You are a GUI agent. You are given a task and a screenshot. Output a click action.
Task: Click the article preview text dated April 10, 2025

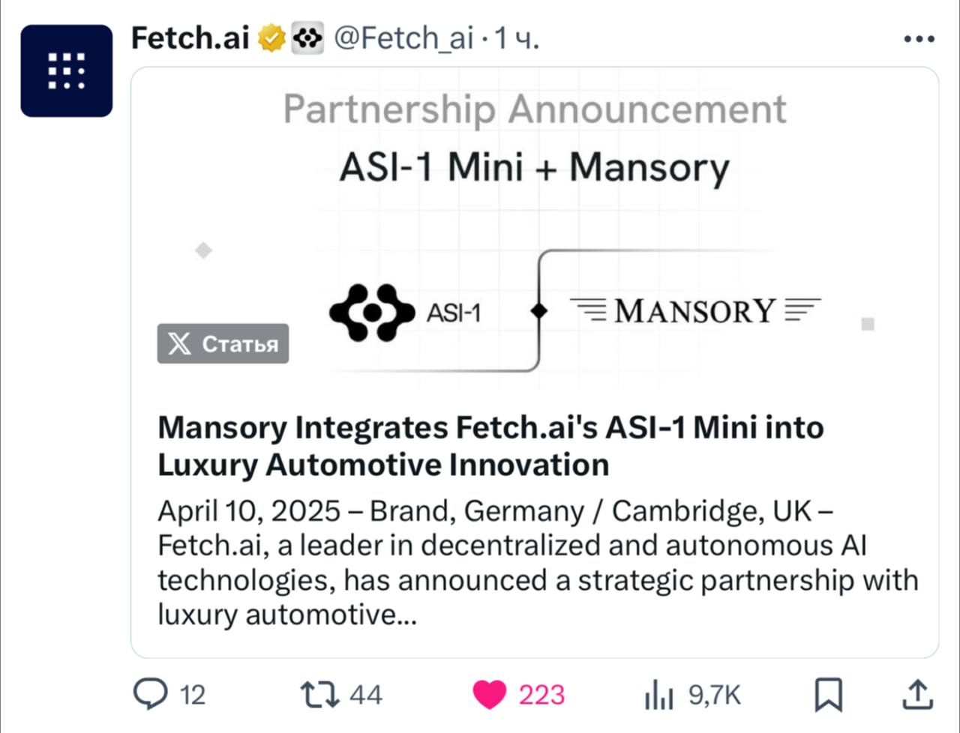(x=538, y=562)
